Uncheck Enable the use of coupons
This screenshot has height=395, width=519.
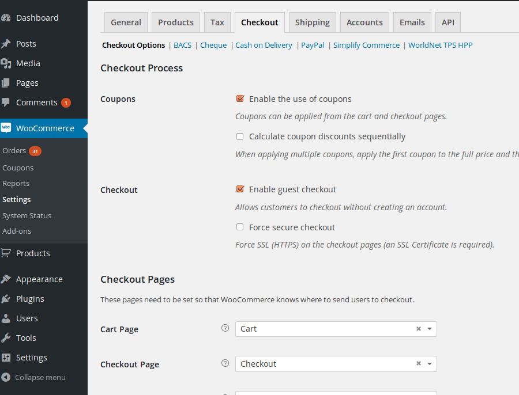[x=240, y=98]
